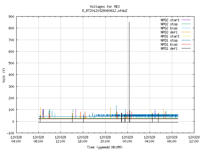Click the x-axis label 'Time (yymmdd HH:MM)'
This screenshot has width=200, height=150.
(105, 147)
